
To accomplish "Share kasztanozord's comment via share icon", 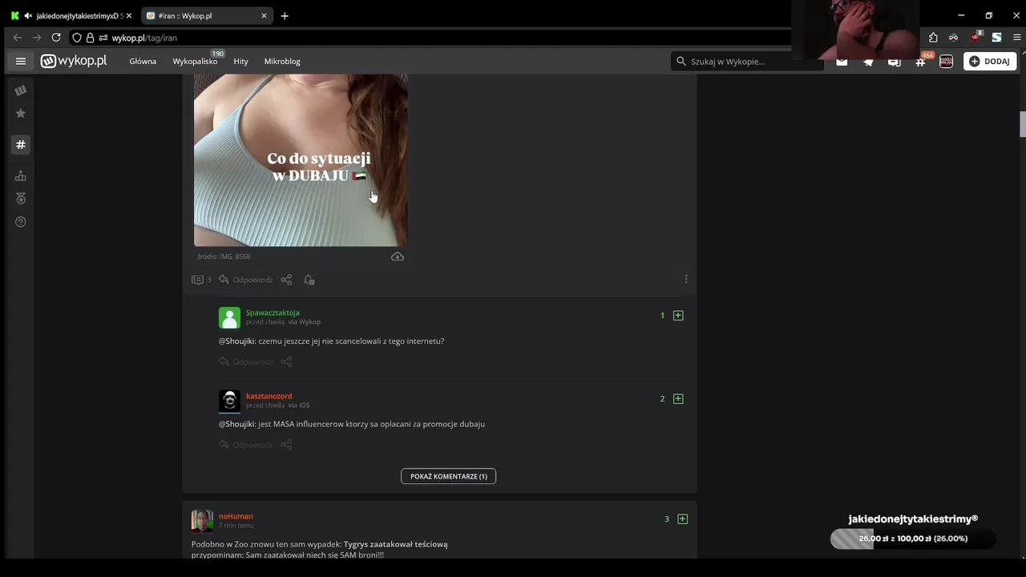I will [x=286, y=445].
